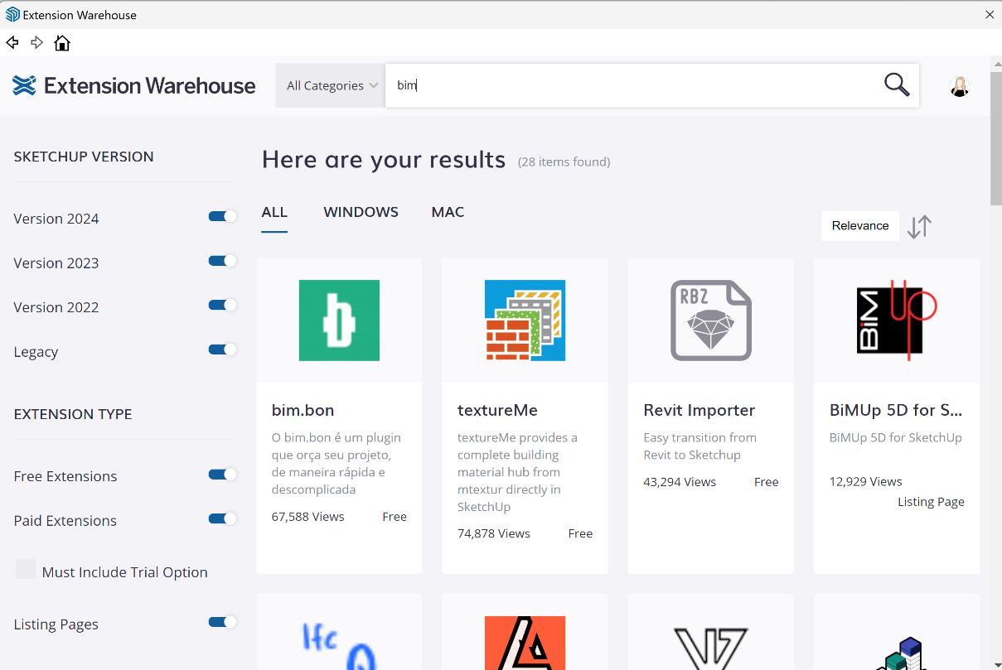Viewport: 1002px width, 670px height.
Task: Open the BiMUp 5D for S... title
Action: coord(895,410)
